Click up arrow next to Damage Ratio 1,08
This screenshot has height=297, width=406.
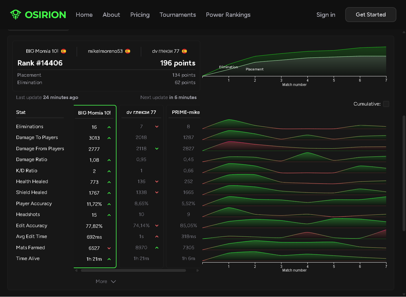coord(109,160)
